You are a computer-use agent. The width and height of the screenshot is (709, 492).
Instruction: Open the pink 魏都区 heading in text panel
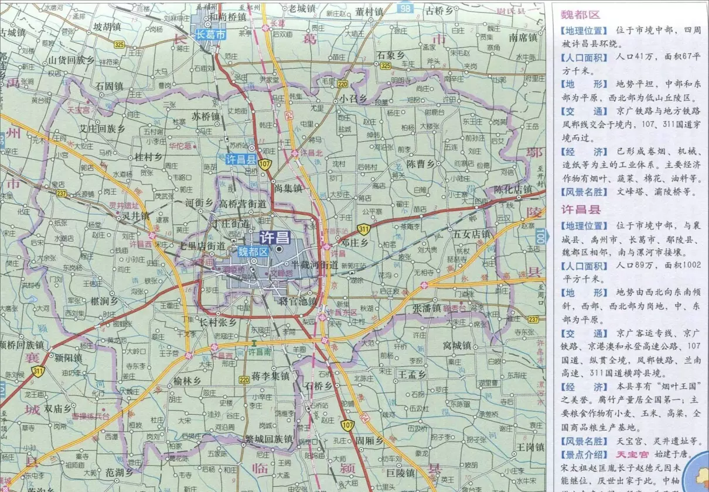tap(580, 15)
